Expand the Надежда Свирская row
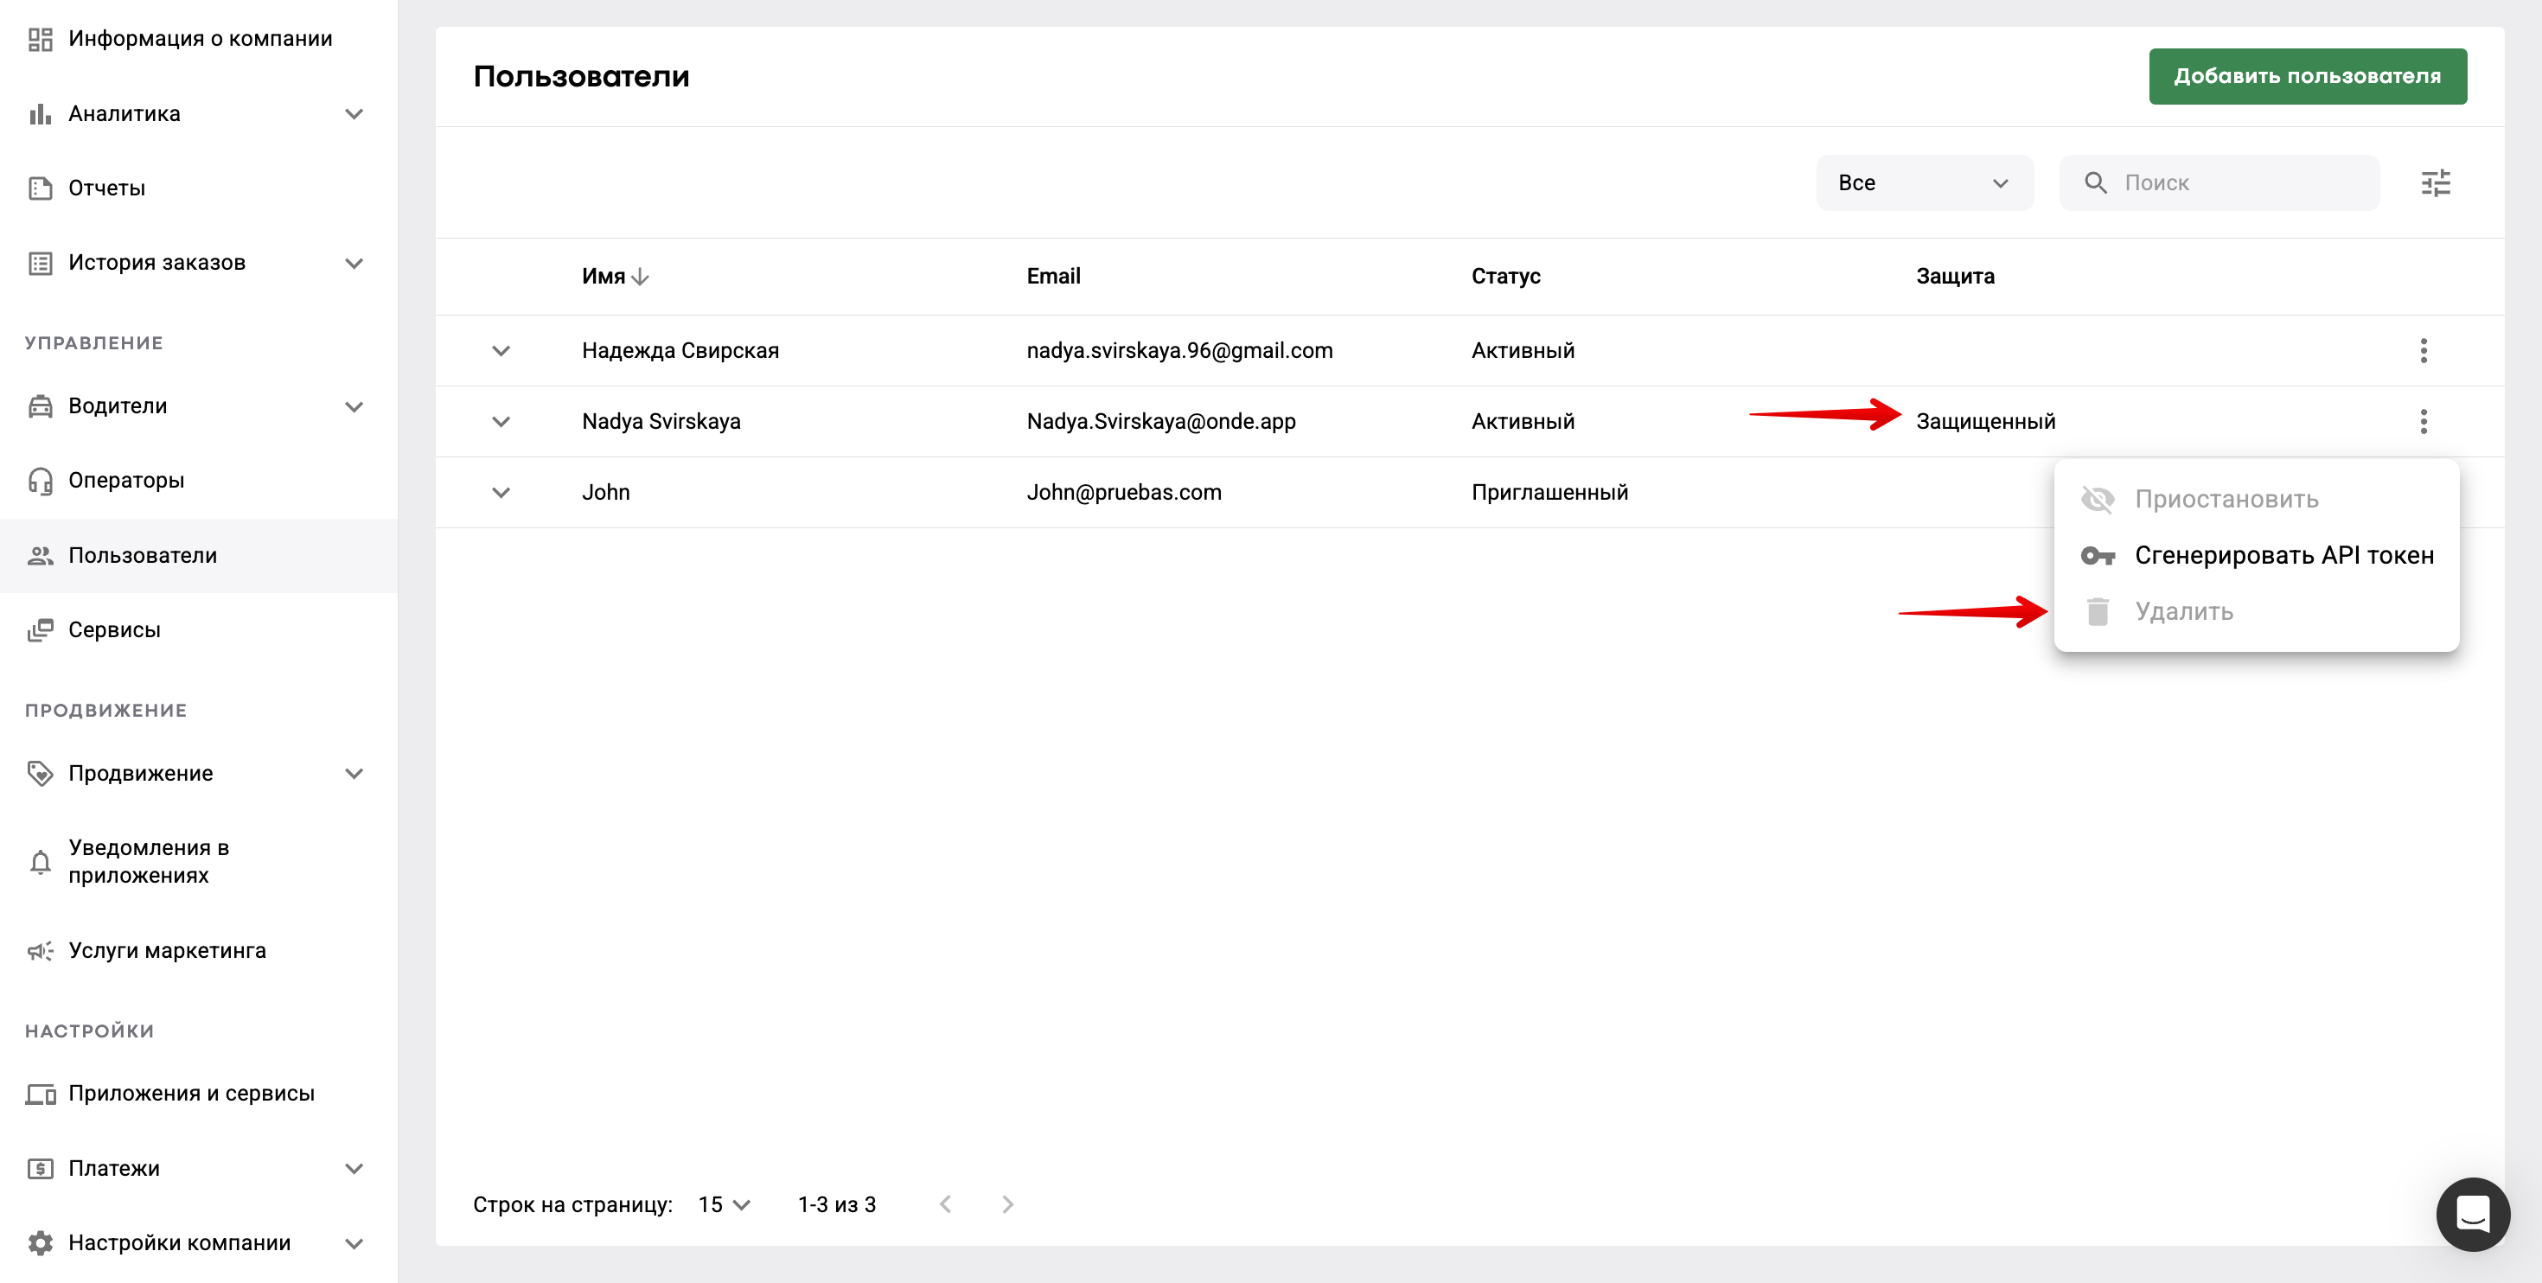The width and height of the screenshot is (2542, 1283). click(x=501, y=350)
